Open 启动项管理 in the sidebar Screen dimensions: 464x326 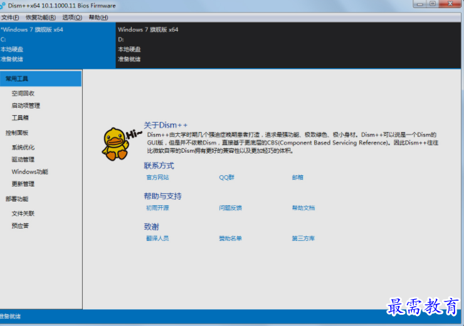[26, 105]
